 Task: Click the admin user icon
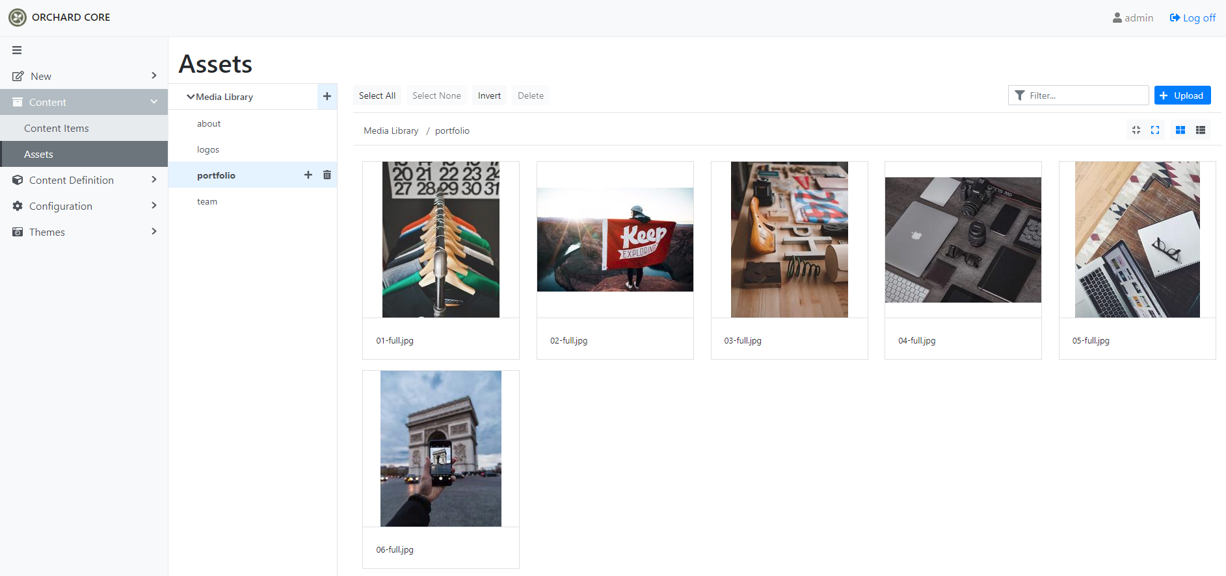coord(1117,18)
